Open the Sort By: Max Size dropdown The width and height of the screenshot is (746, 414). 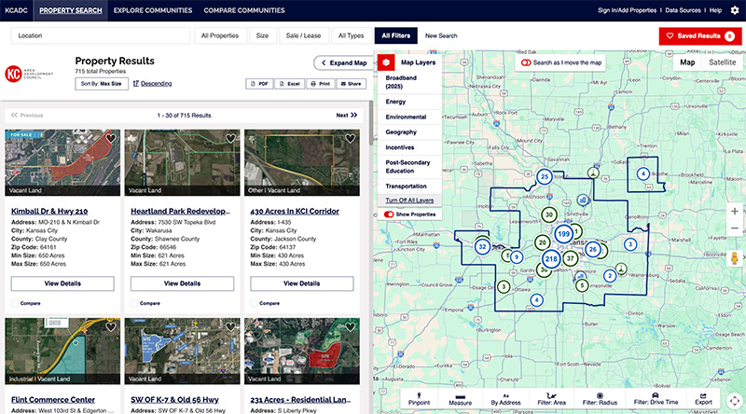(x=102, y=83)
